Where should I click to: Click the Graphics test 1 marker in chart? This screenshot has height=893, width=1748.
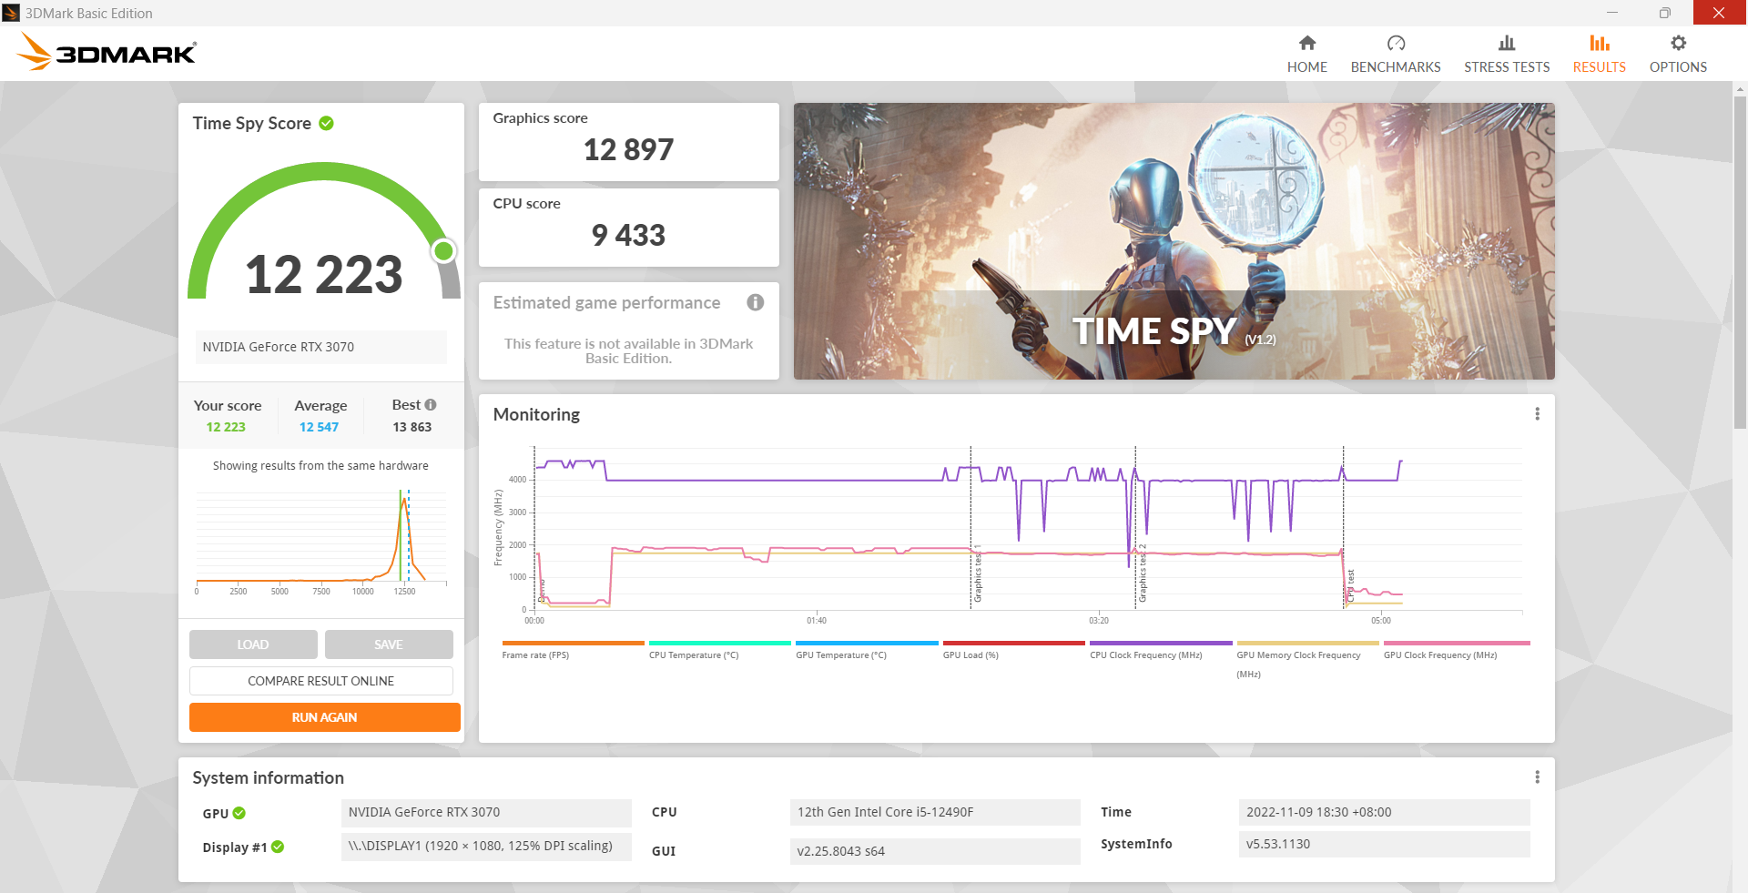click(x=977, y=573)
